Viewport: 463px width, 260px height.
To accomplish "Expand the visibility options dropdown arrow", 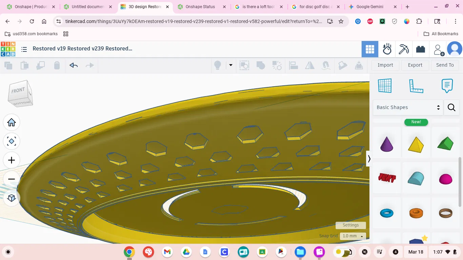I will tap(231, 65).
